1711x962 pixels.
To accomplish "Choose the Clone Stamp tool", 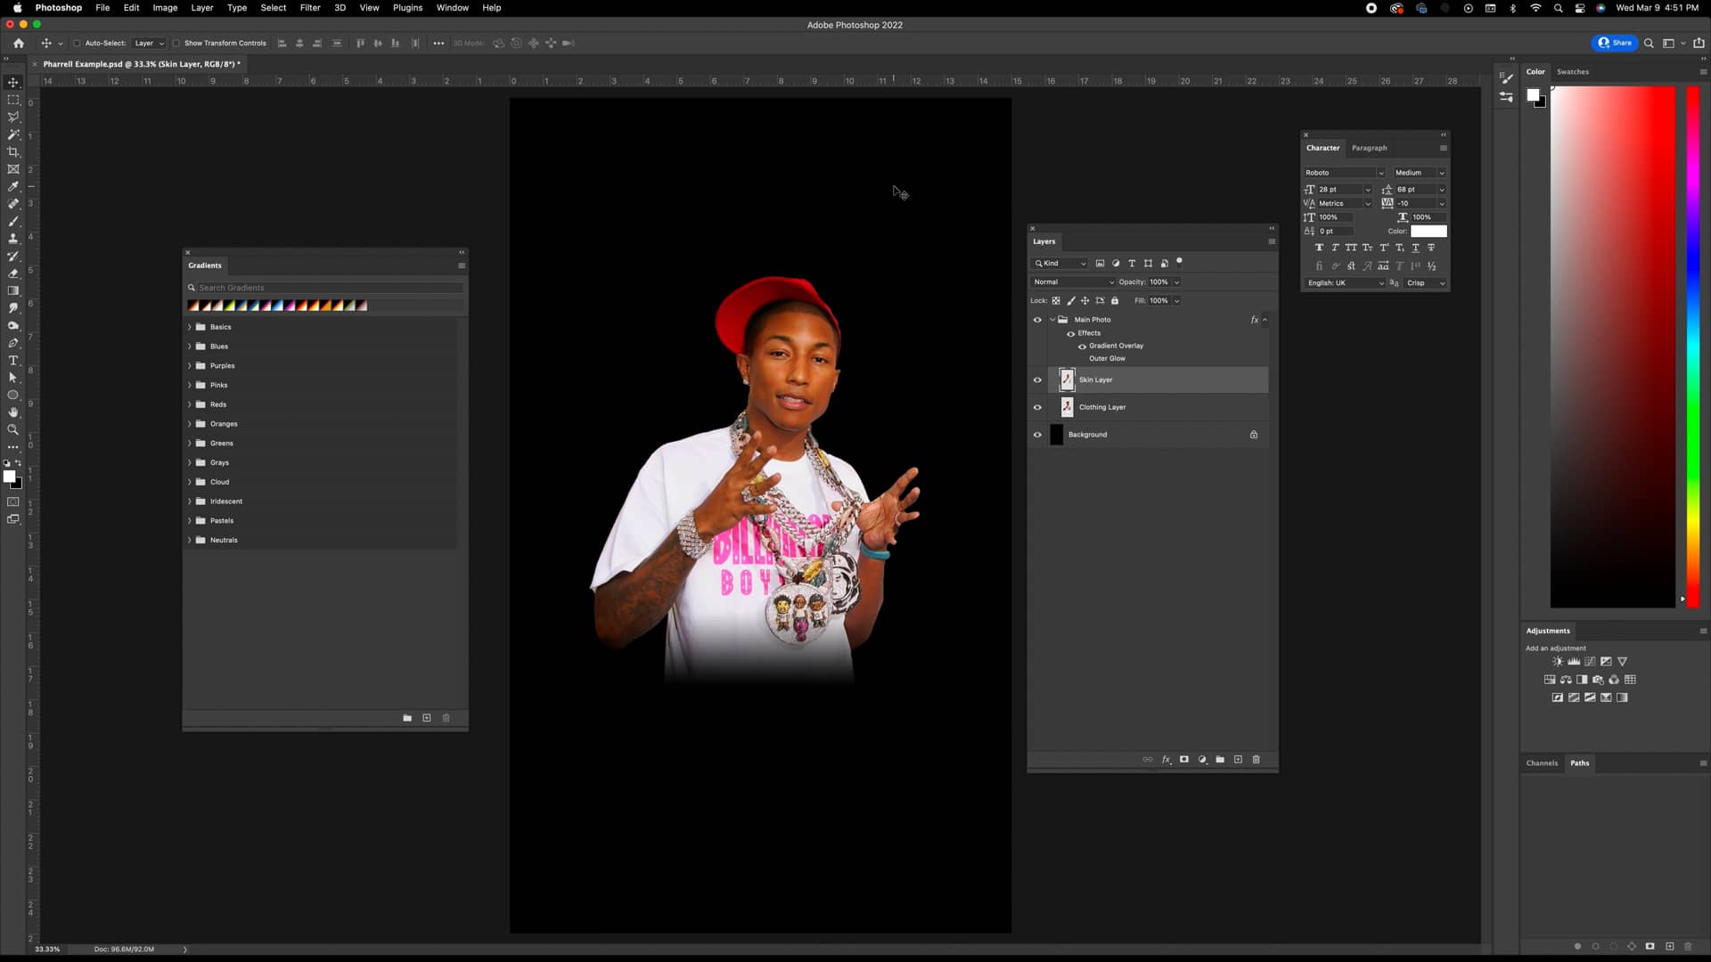I will tap(13, 239).
